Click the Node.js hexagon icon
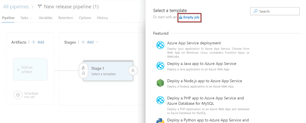The width and height of the screenshot is (306, 123). 160,83
